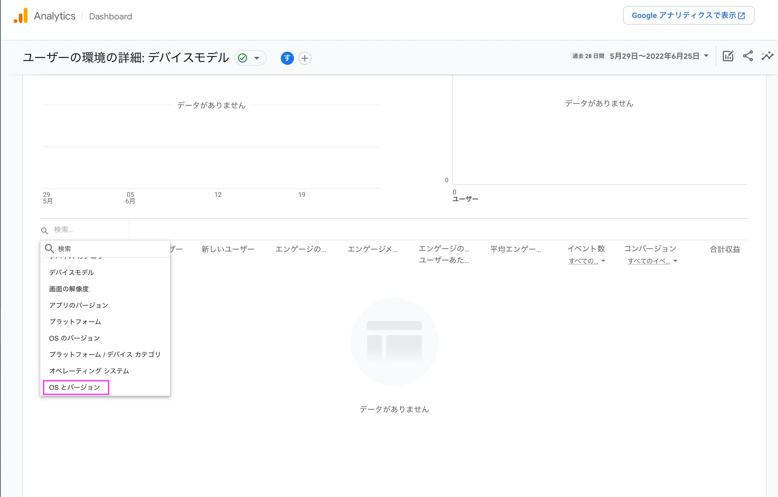
Task: Click the Dashboard header link
Action: pos(110,16)
